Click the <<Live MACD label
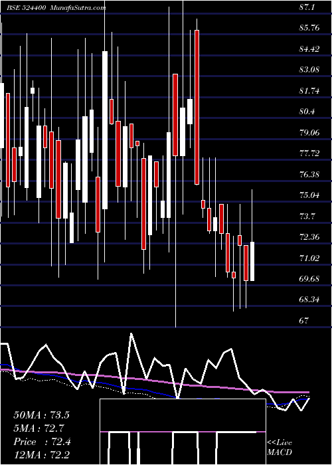The width and height of the screenshot is (332, 465). point(280,448)
